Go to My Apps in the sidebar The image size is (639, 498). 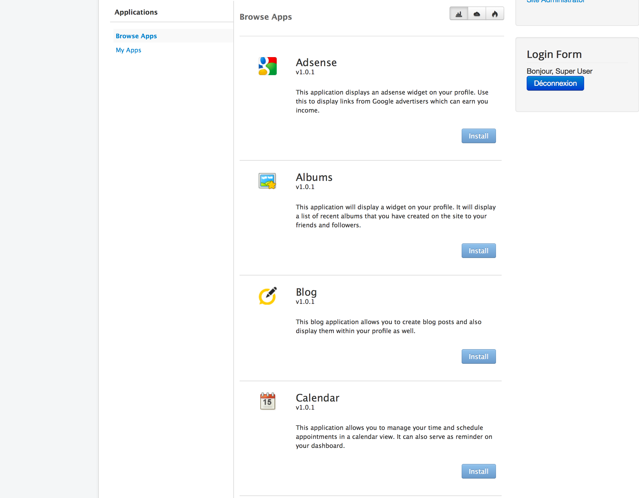128,50
